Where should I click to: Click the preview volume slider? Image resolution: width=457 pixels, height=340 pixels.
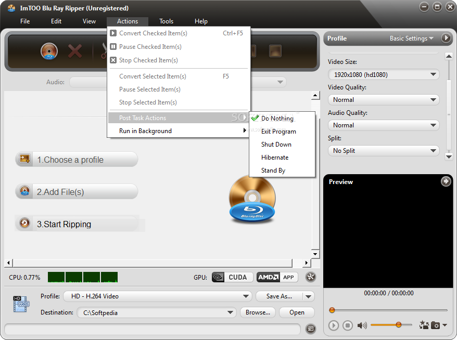[x=391, y=325]
